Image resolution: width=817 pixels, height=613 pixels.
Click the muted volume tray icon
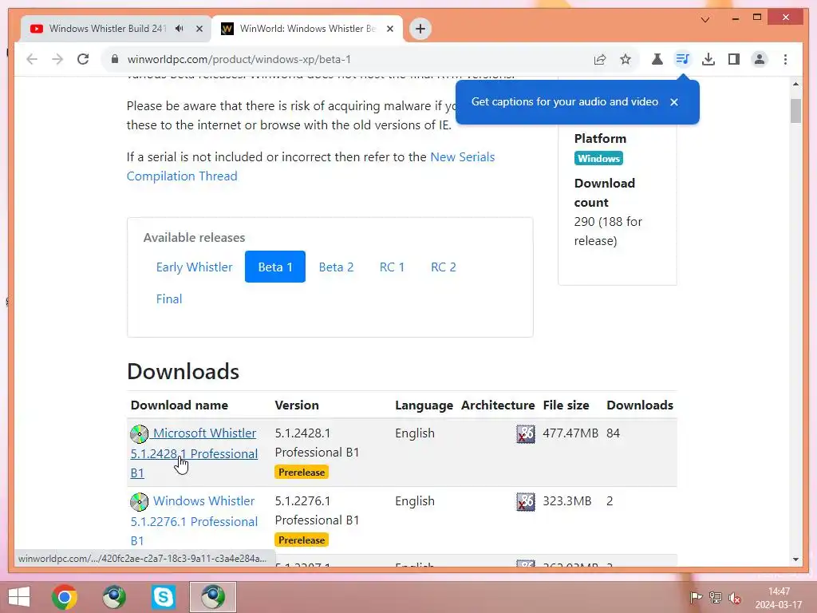tap(735, 597)
